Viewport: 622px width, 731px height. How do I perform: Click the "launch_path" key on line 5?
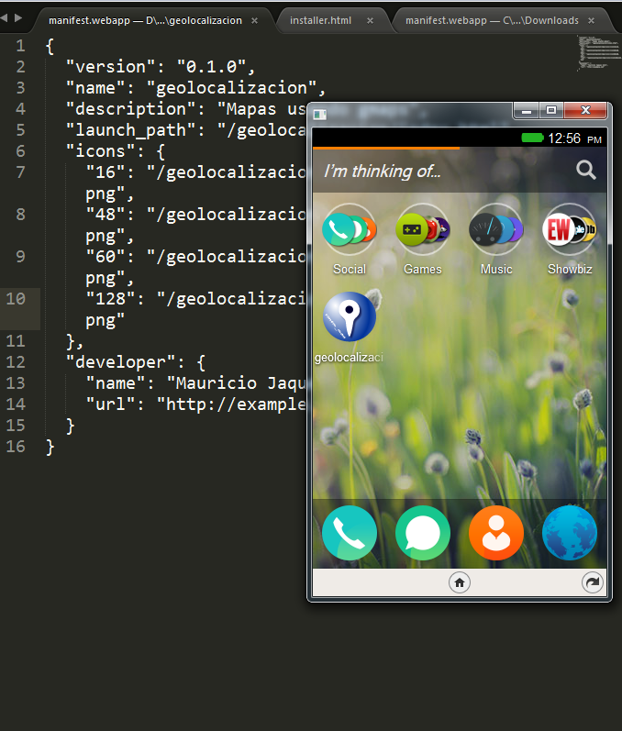[x=130, y=130]
